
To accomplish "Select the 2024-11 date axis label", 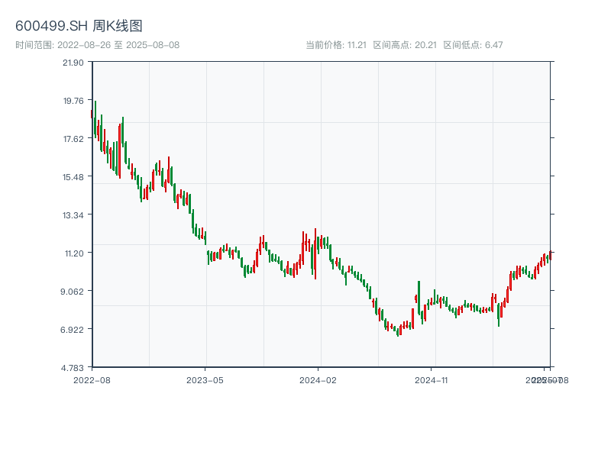I will tap(432, 379).
